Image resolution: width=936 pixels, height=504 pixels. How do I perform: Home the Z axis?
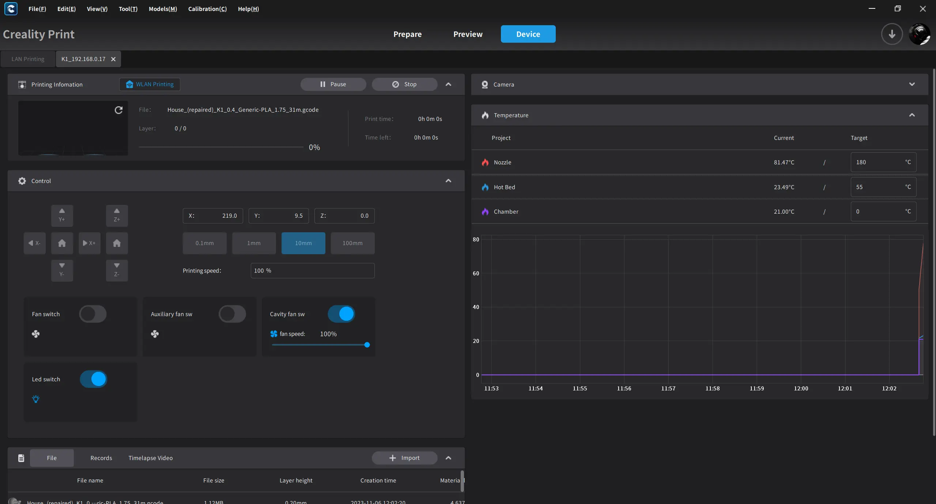pyautogui.click(x=117, y=243)
